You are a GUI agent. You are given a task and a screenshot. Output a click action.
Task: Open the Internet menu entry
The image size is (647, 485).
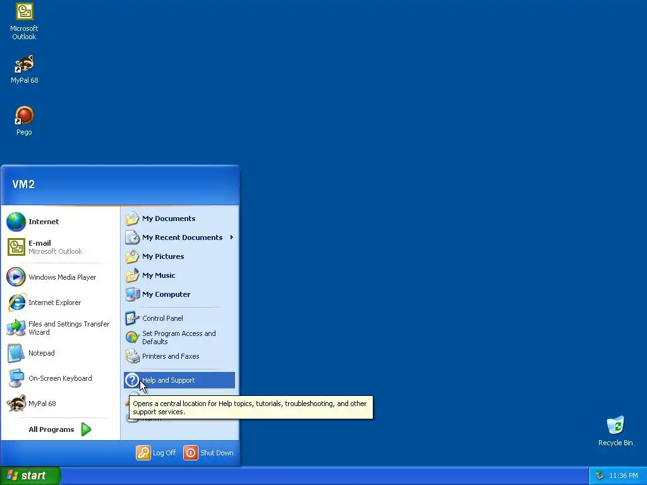point(61,222)
